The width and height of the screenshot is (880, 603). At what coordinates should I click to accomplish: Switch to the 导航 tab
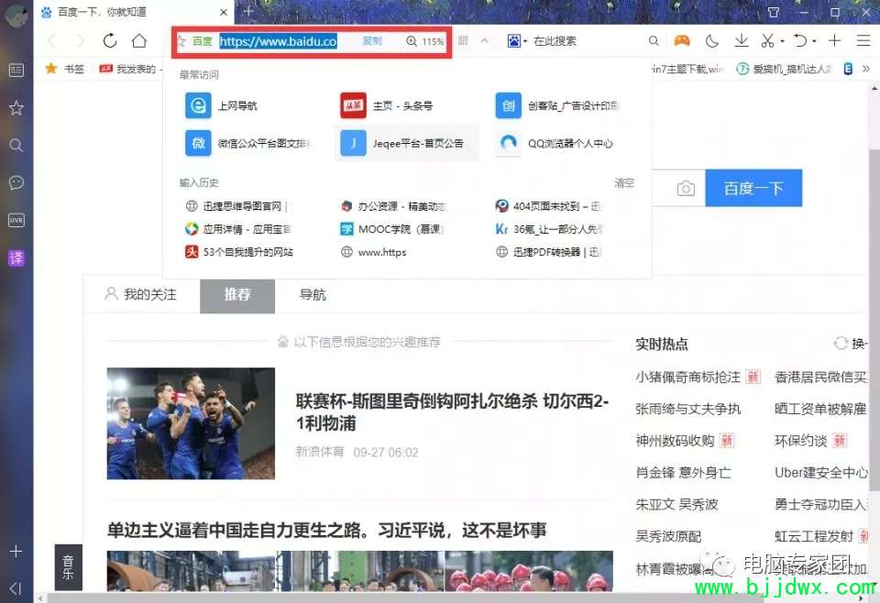[x=313, y=294]
